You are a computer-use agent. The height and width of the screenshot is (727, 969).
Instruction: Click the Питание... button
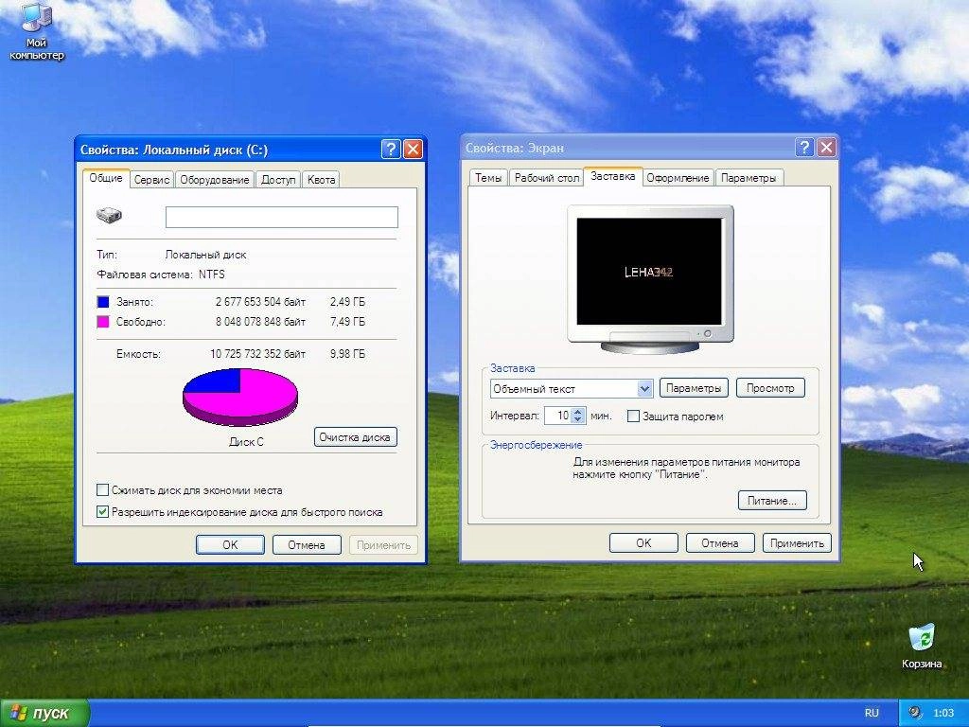pos(772,501)
